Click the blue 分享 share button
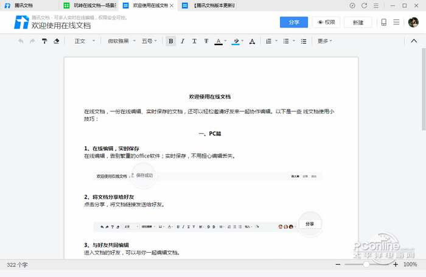The height and width of the screenshot is (277, 426). (x=294, y=22)
